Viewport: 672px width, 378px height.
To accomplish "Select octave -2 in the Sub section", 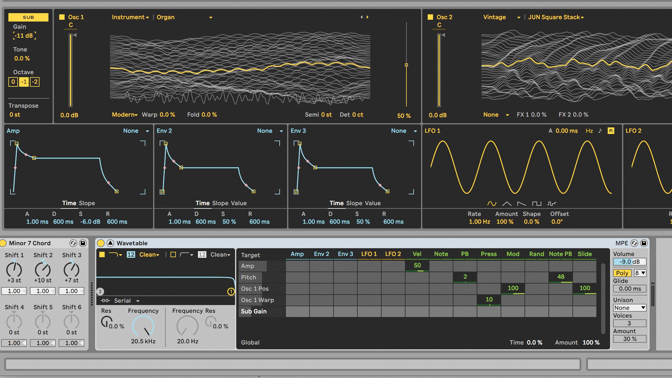I will click(x=35, y=81).
